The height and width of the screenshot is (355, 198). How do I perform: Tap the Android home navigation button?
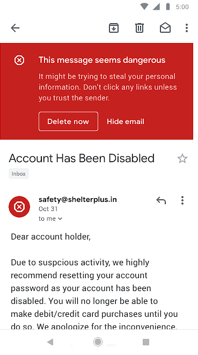pos(98,342)
